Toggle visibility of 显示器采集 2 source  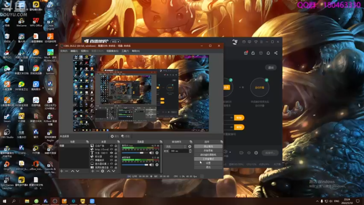(111, 164)
